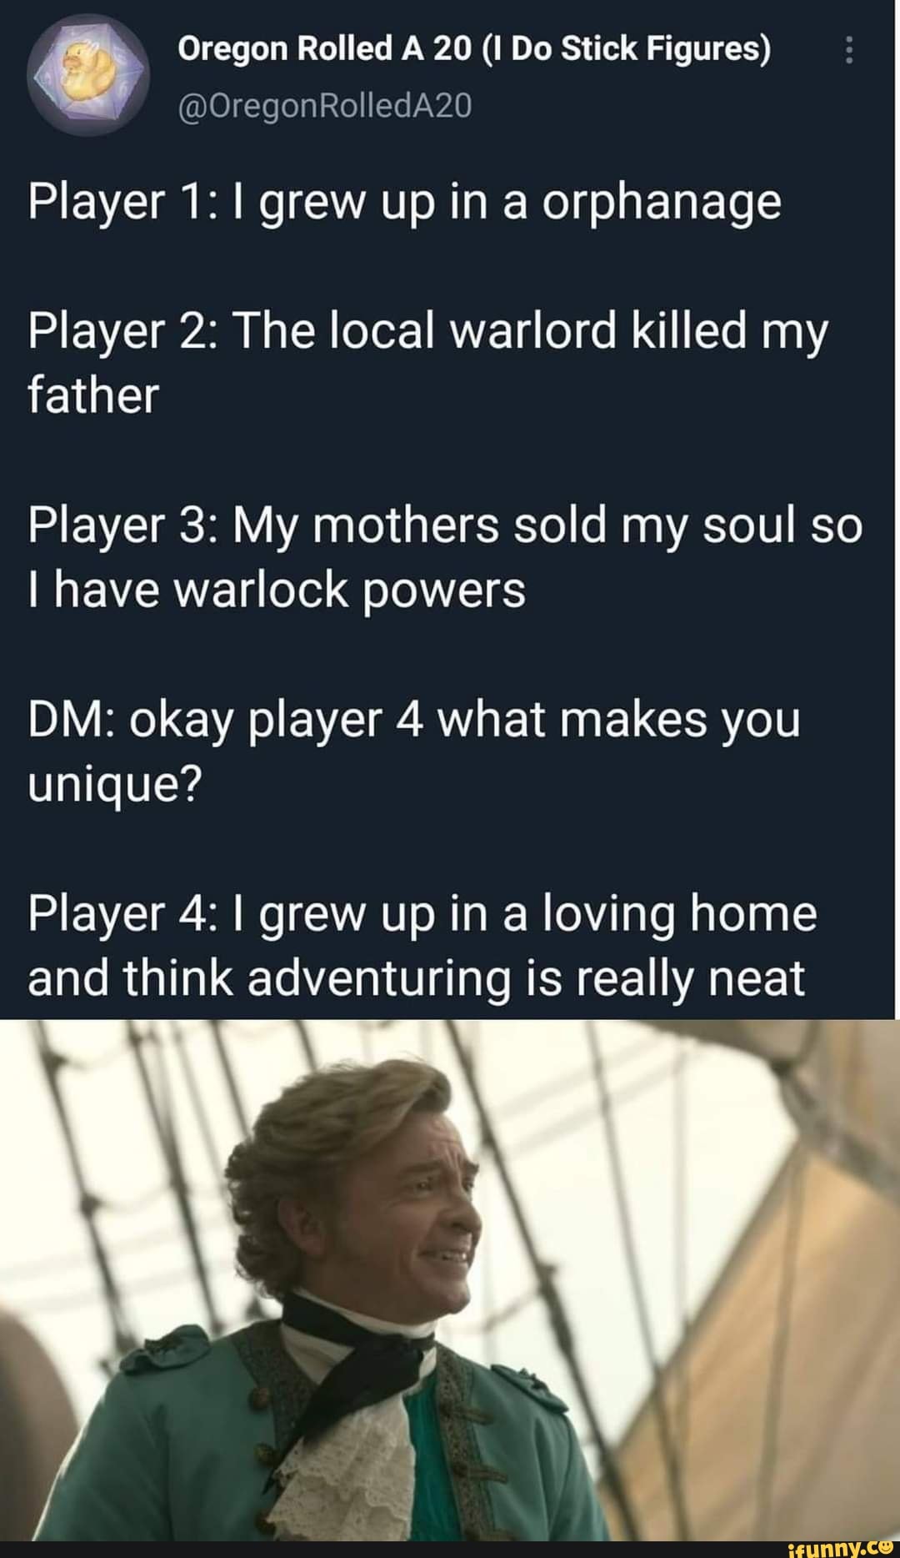Select the 'Player 4: I grew up' line
This screenshot has height=1558, width=900.
tap(422, 914)
